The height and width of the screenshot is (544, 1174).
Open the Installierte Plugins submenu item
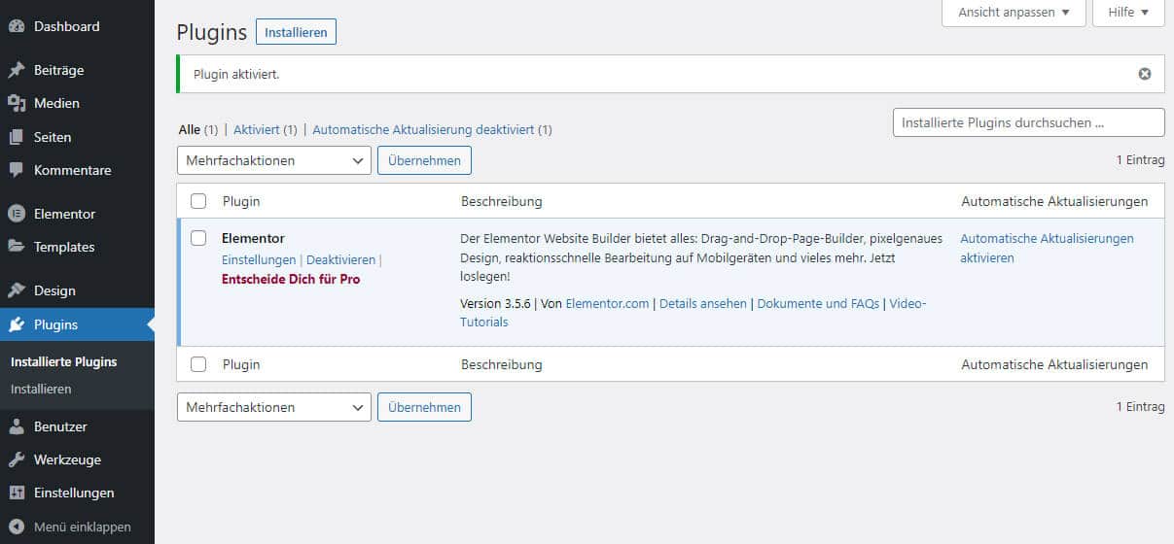click(x=63, y=361)
